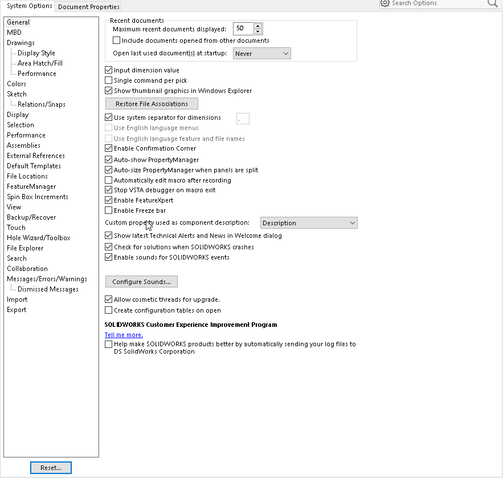Screen dimensions: 503x478
Task: Disable sounds for SOLIDWORKS events
Action: pyautogui.click(x=108, y=257)
